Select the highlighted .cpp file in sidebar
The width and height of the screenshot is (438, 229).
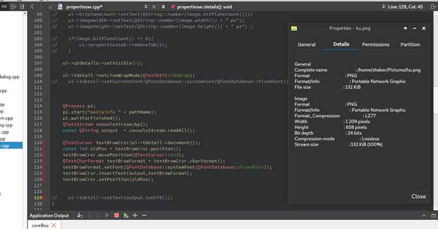[x=11, y=146]
